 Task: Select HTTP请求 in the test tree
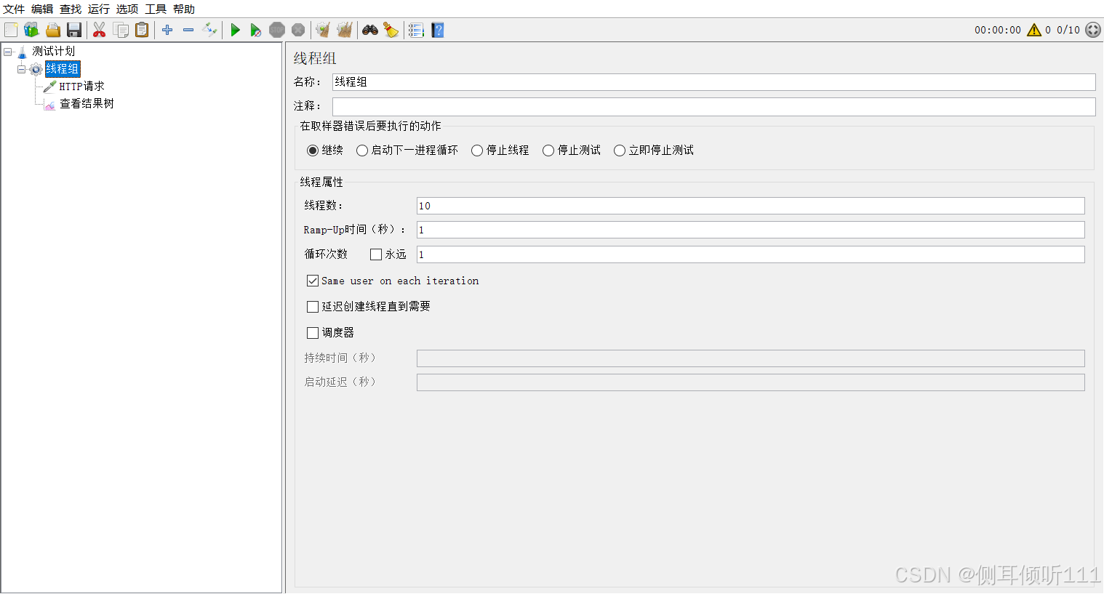[81, 87]
